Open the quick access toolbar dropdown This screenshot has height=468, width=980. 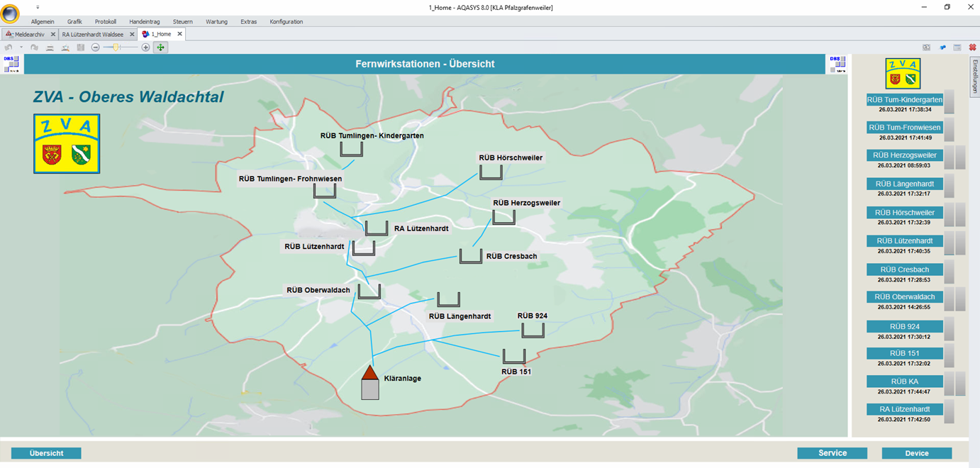pos(38,6)
